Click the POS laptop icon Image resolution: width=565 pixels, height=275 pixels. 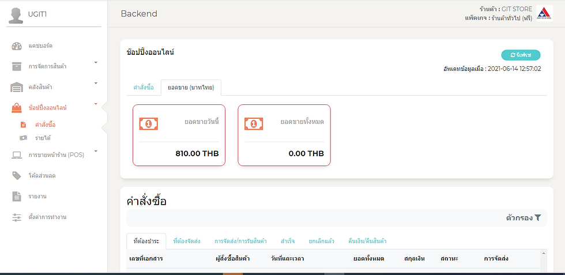pos(17,155)
